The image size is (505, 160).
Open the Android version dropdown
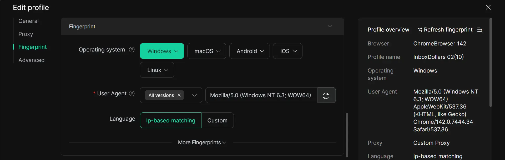[250, 51]
